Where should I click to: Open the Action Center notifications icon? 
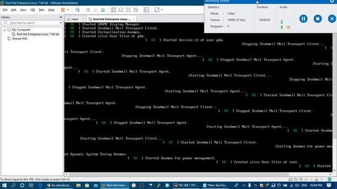[x=329, y=185]
